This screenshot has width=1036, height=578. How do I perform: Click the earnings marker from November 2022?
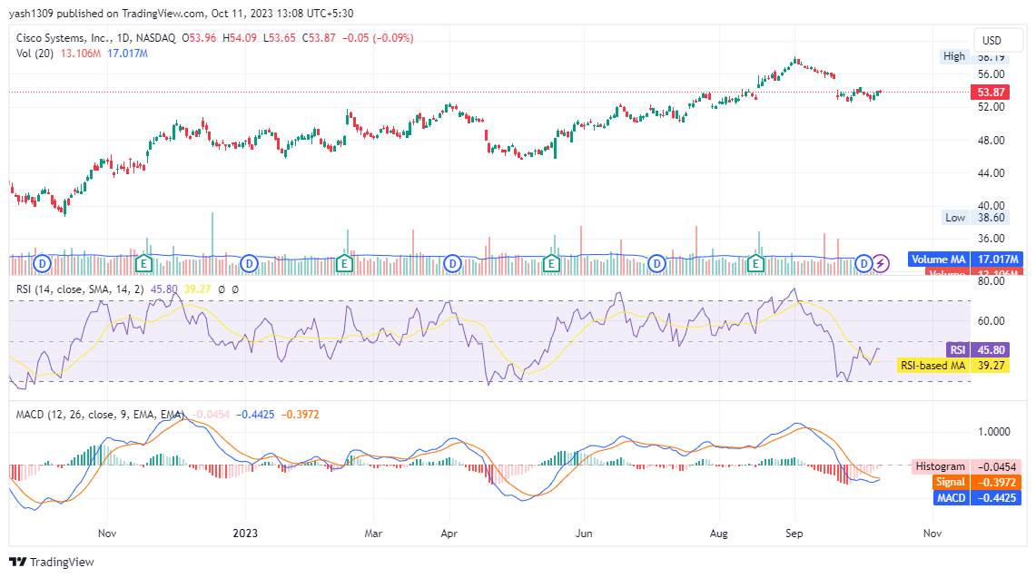143,264
